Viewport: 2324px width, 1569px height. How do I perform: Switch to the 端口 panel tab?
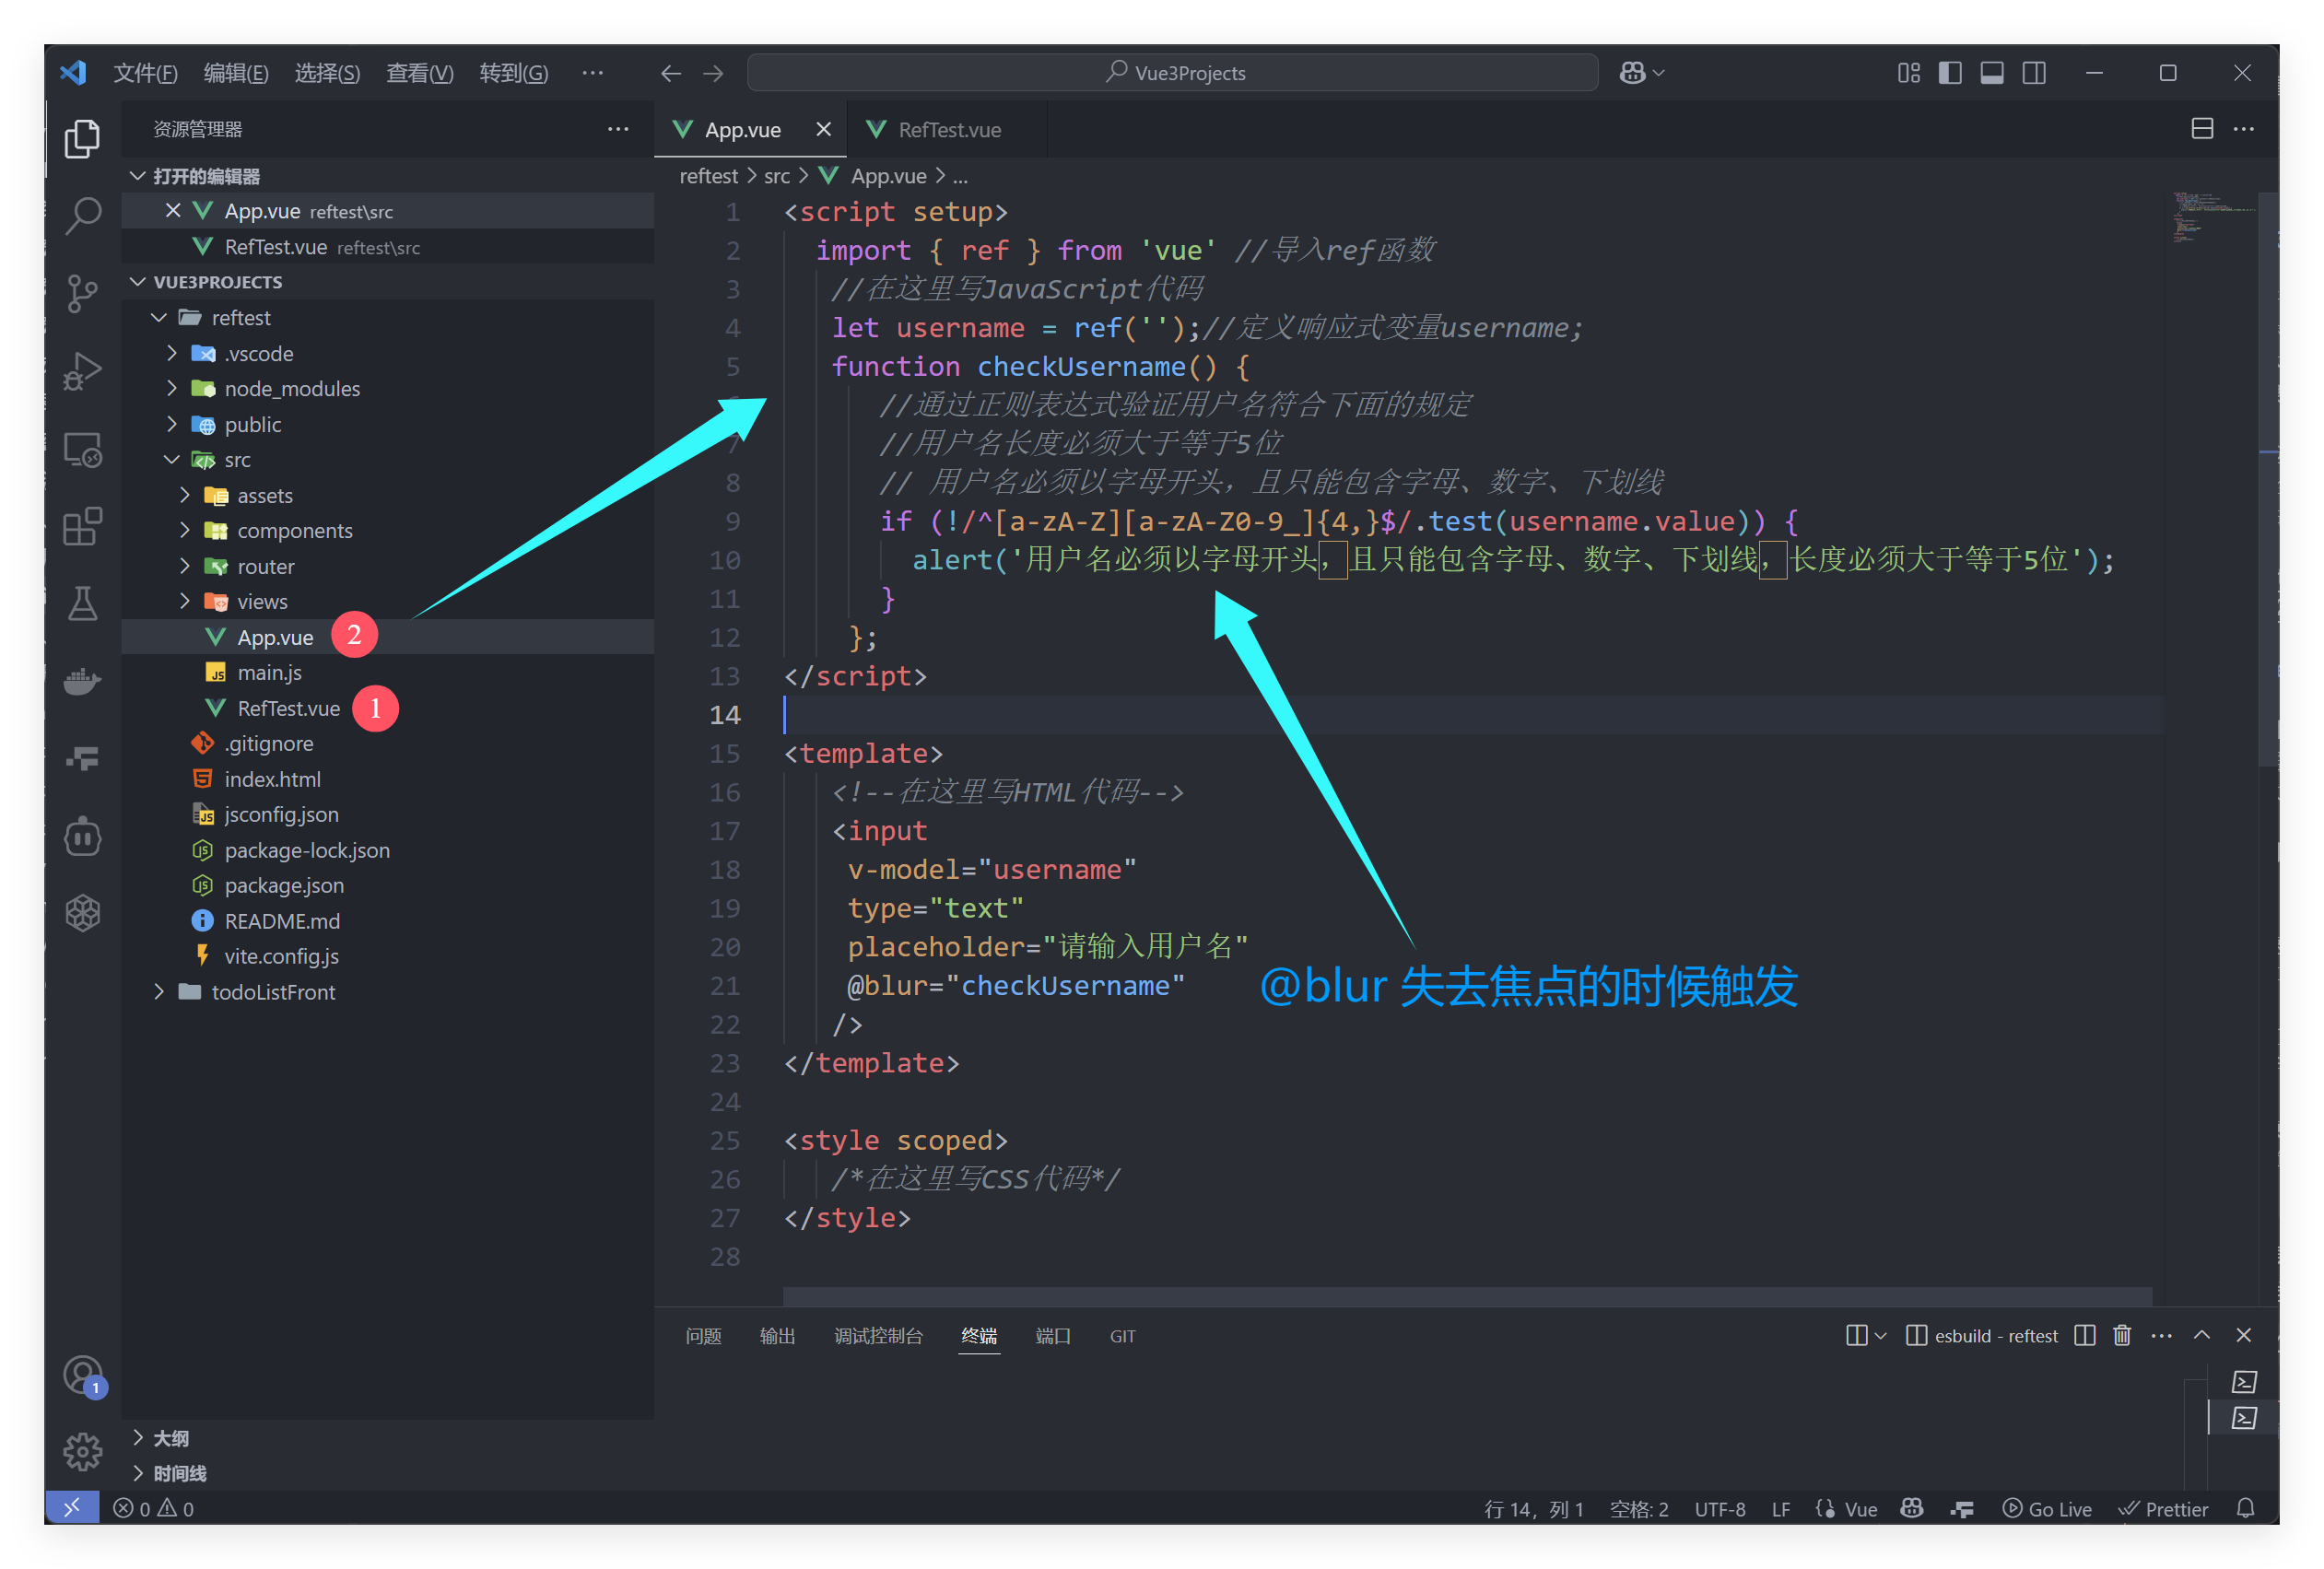coord(1052,1336)
